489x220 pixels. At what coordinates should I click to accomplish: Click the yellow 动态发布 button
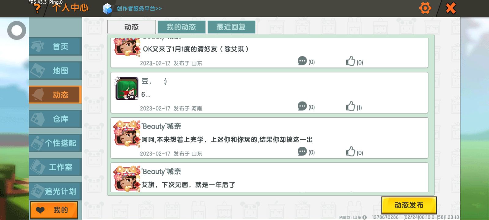(409, 205)
